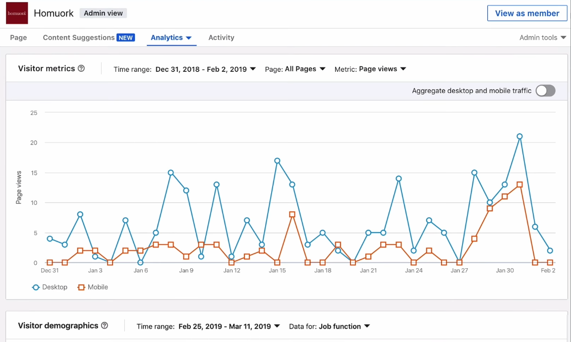
Task: Click Mobile peak data point at 13
Action: [x=519, y=185]
